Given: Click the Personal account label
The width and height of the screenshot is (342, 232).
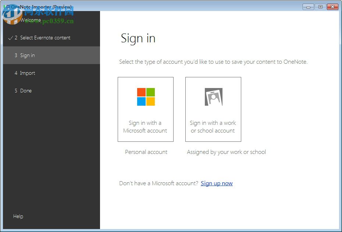Looking at the screenshot, I should tap(146, 152).
